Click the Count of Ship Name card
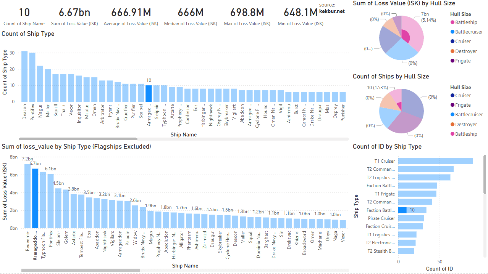The width and height of the screenshot is (488, 274). click(x=24, y=16)
